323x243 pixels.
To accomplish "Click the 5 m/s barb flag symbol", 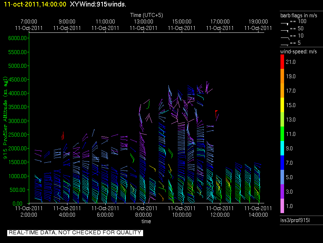I will [x=285, y=44].
